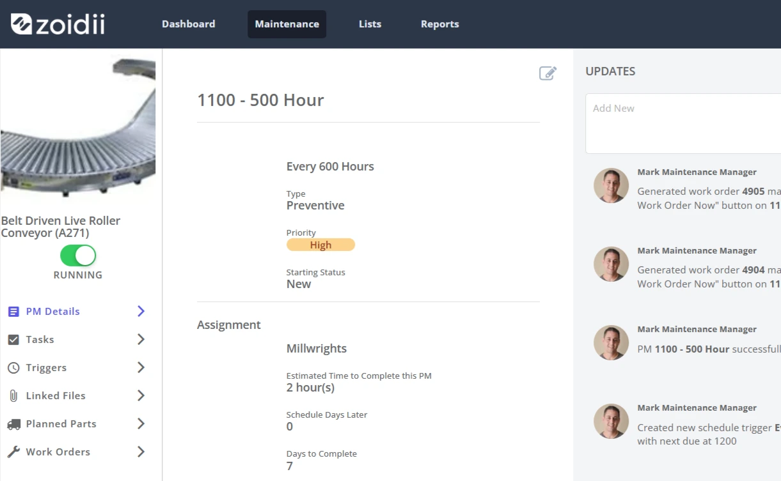Click the Tasks checkmark icon
This screenshot has height=481, width=781.
coord(13,340)
